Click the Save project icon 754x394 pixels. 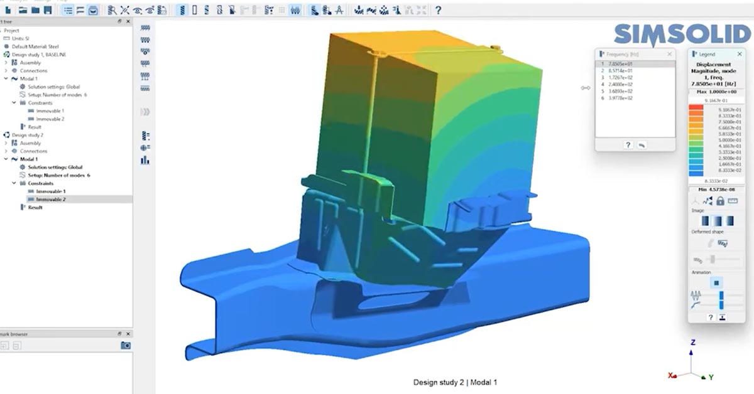point(48,11)
